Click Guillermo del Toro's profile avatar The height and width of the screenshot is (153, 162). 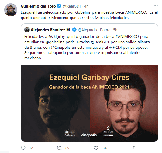[x=11, y=10]
